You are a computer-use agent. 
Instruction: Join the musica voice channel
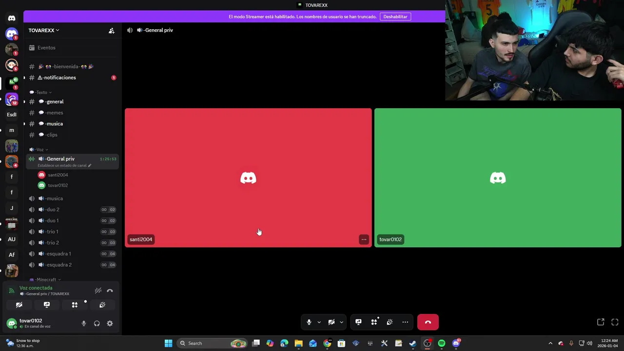72,198
